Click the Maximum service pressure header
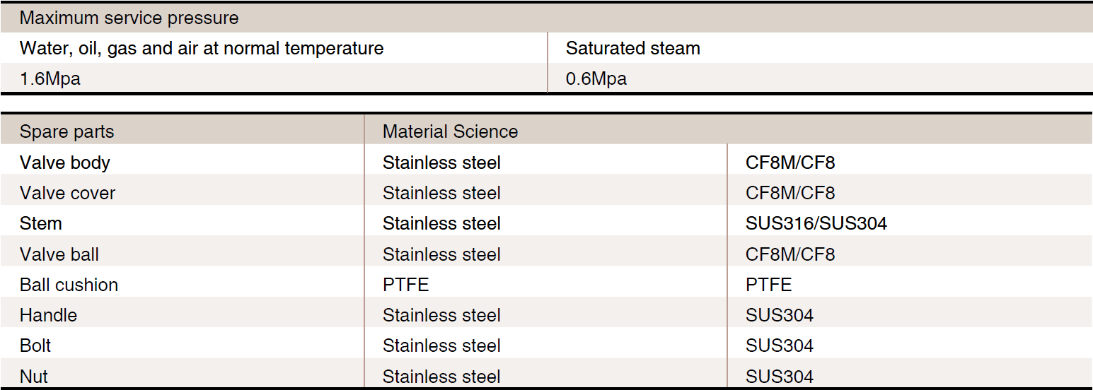 click(129, 18)
